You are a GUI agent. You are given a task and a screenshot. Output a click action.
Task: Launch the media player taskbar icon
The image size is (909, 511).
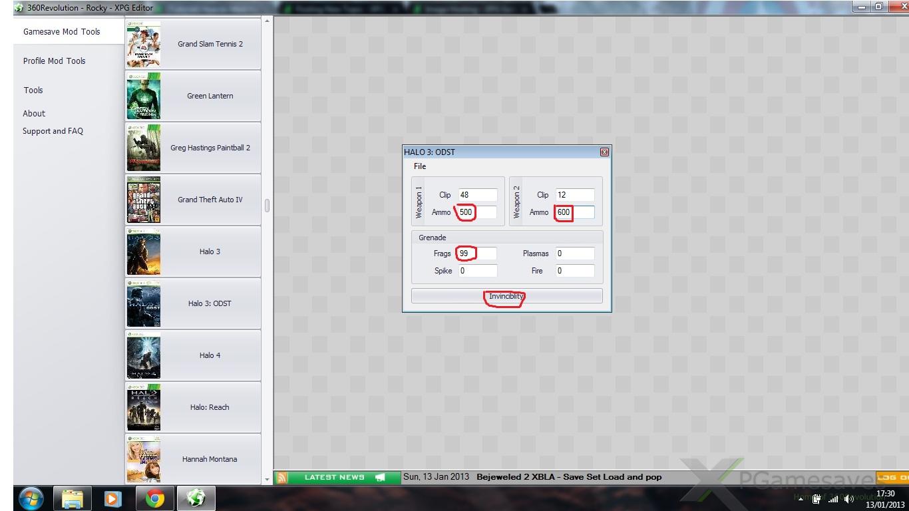(x=113, y=498)
